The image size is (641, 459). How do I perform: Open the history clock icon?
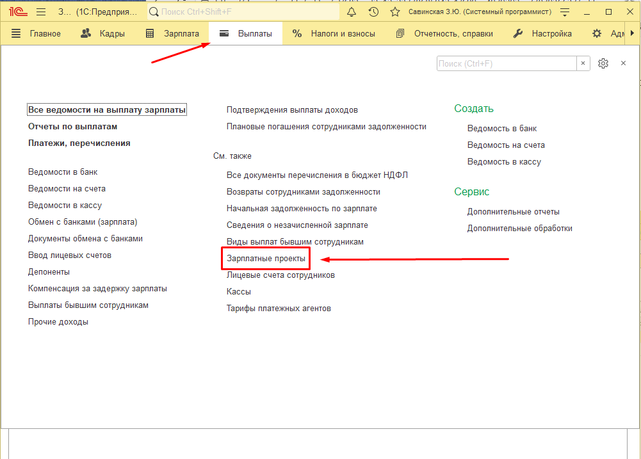click(373, 12)
